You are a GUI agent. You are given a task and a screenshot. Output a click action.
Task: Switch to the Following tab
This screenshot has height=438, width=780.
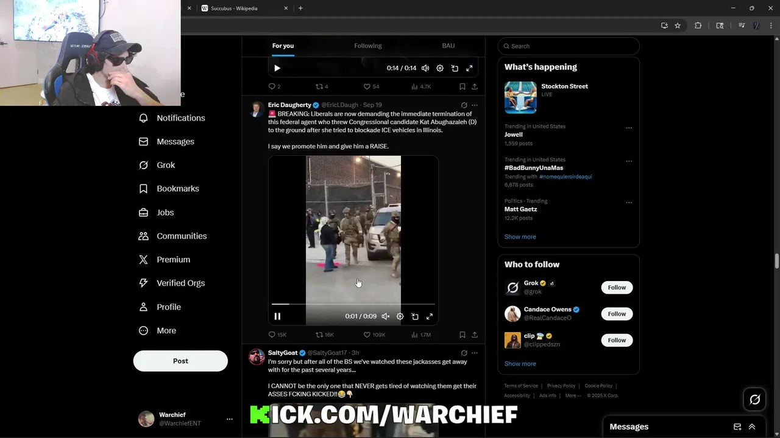368,46
